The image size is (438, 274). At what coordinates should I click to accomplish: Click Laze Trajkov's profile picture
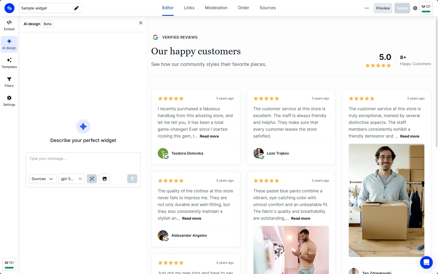(258, 154)
